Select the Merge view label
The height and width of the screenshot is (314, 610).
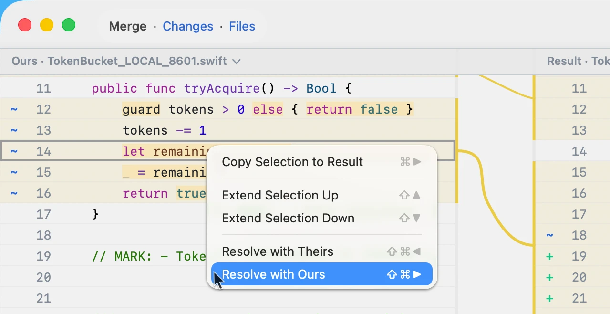coord(127,26)
